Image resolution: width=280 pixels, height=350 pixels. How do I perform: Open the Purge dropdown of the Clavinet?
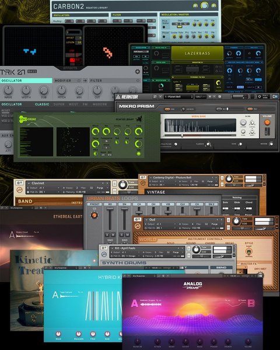click(102, 188)
